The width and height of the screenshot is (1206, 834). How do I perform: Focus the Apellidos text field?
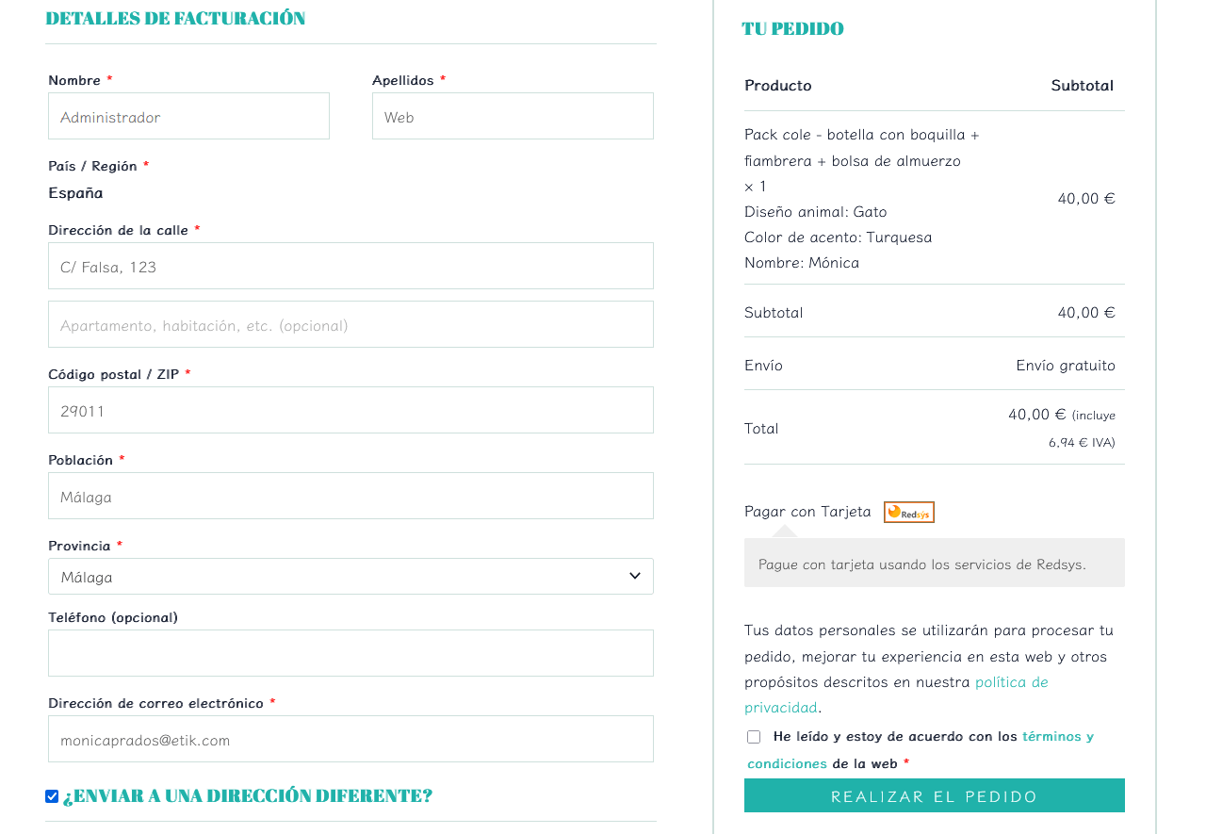[x=513, y=117]
